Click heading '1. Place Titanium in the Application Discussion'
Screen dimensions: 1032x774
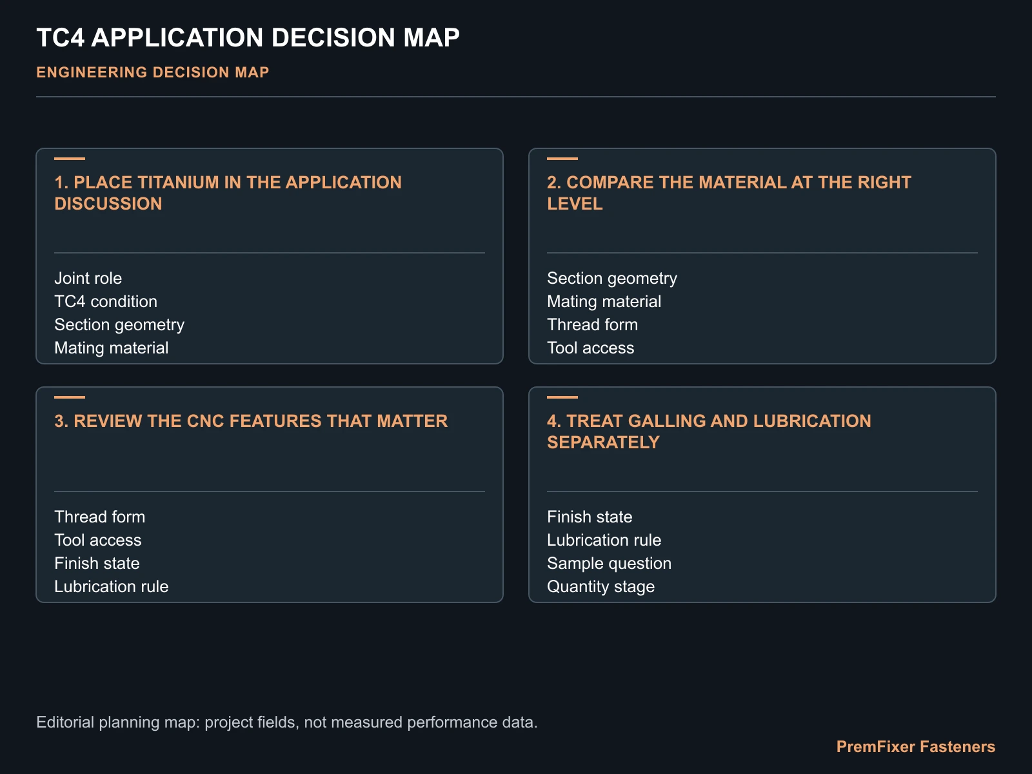[228, 193]
